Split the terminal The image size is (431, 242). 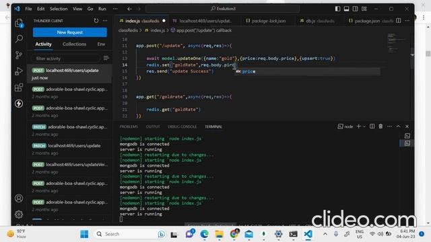372,126
